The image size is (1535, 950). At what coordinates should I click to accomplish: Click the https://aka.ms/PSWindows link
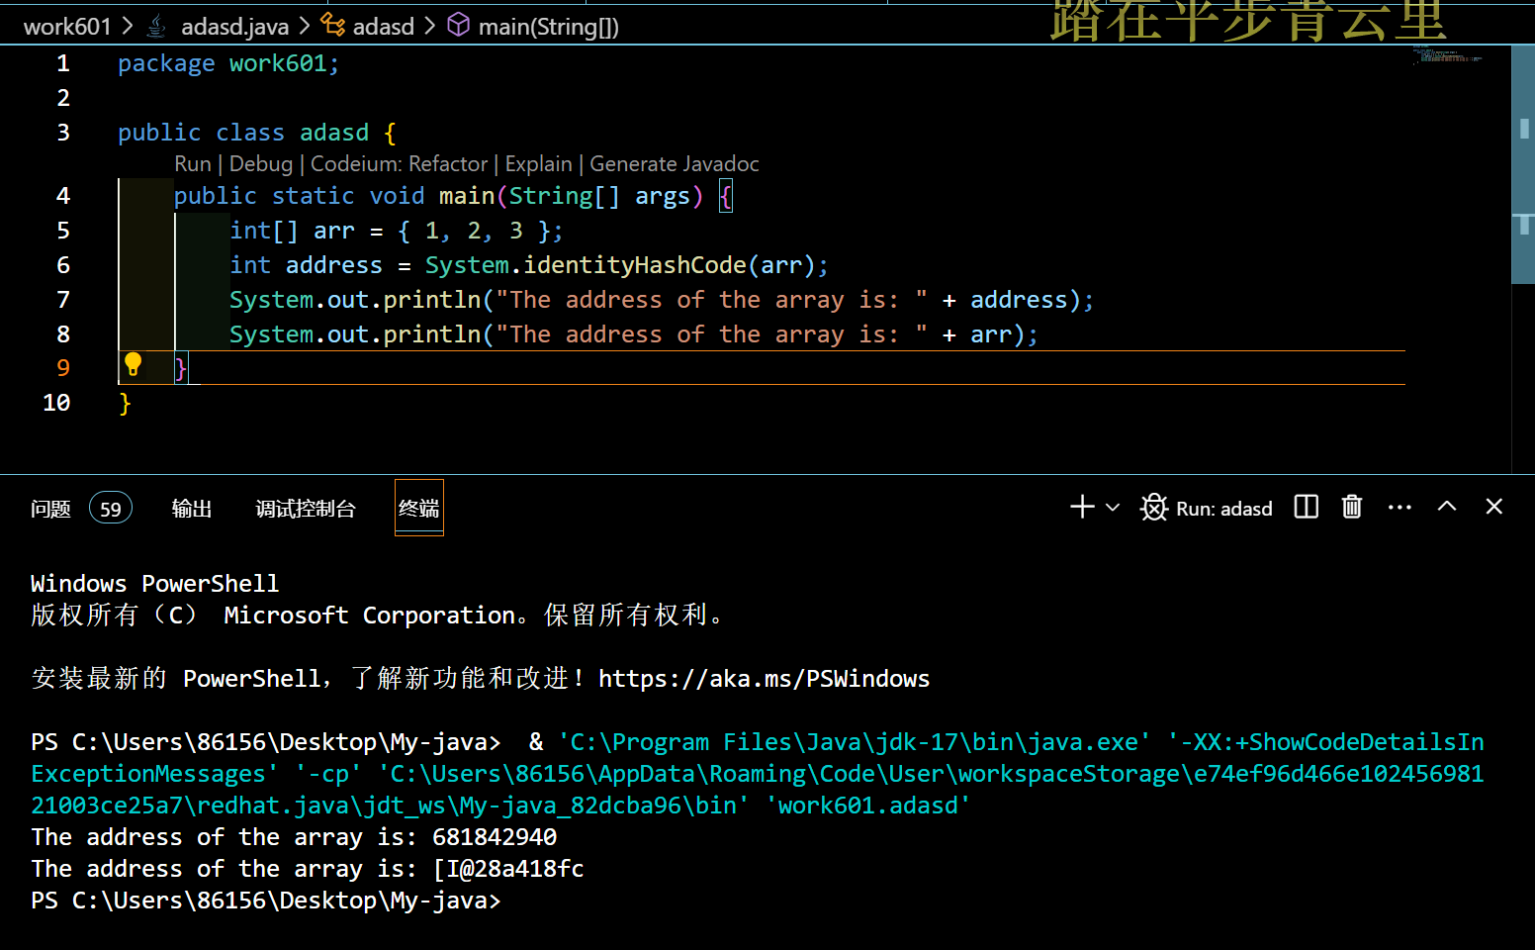pyautogui.click(x=764, y=679)
